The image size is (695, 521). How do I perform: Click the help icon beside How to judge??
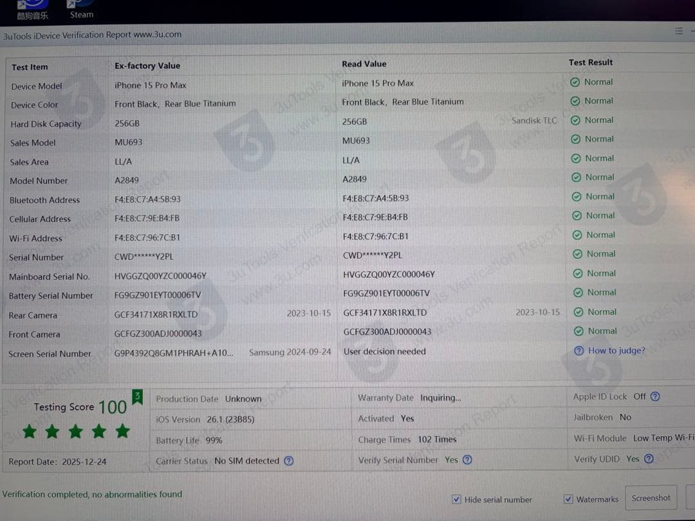pos(579,351)
